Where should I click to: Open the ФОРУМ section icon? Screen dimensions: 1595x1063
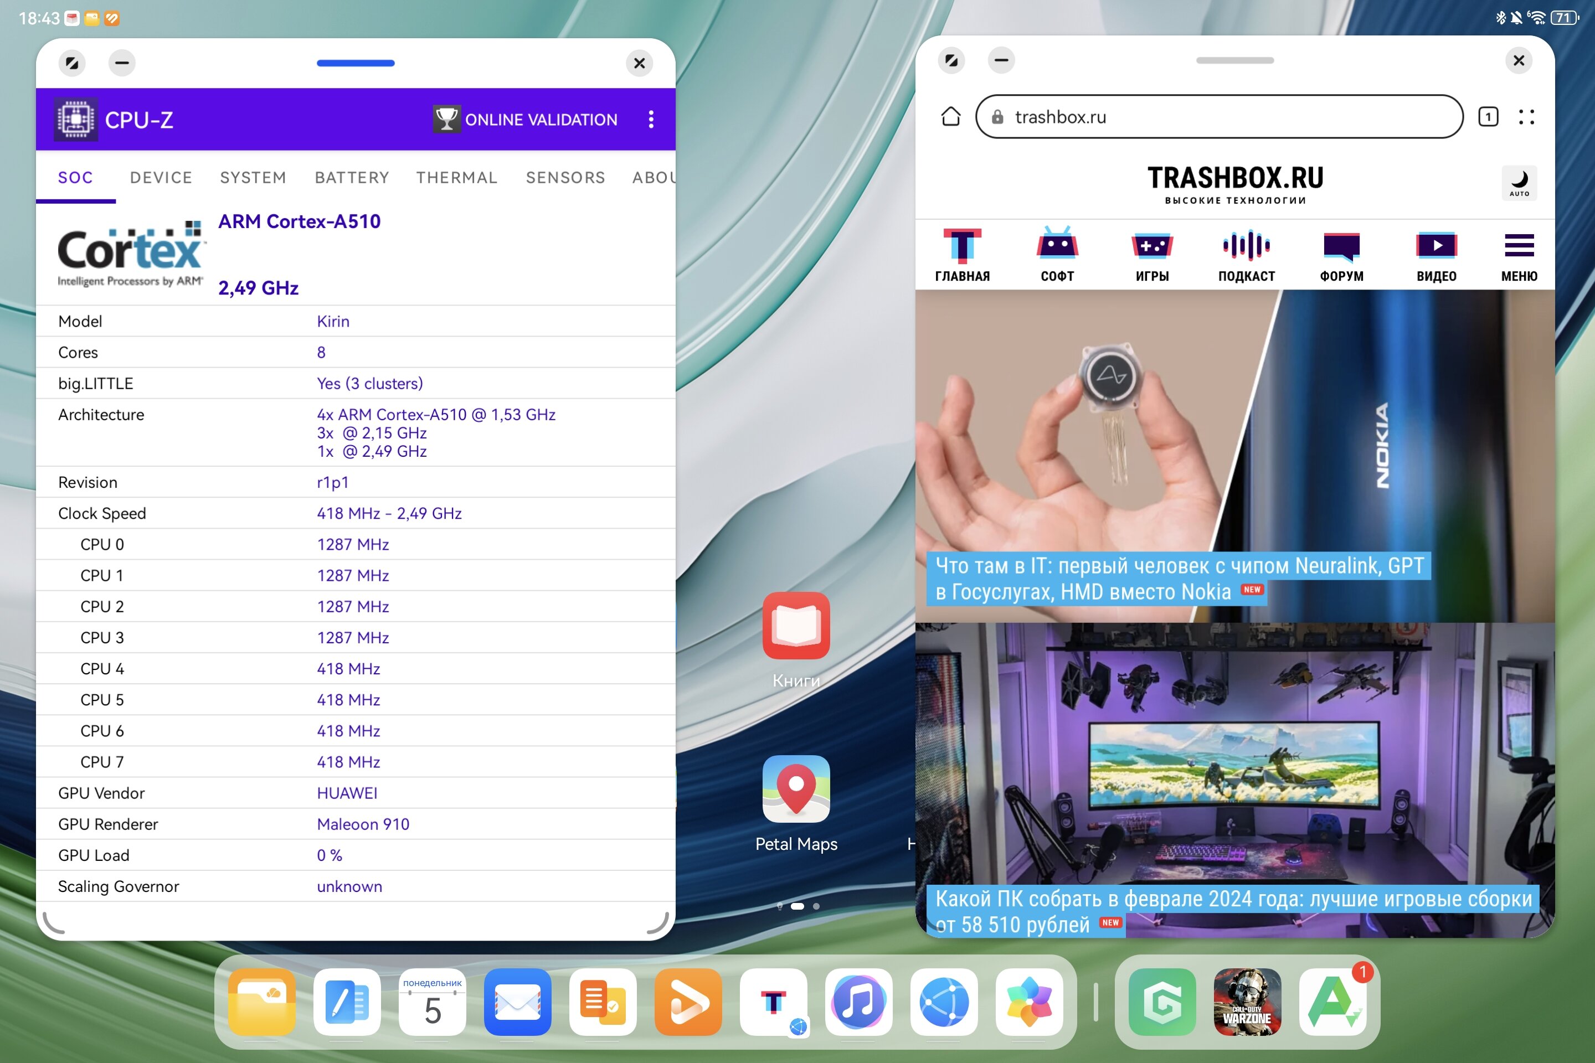[1341, 256]
